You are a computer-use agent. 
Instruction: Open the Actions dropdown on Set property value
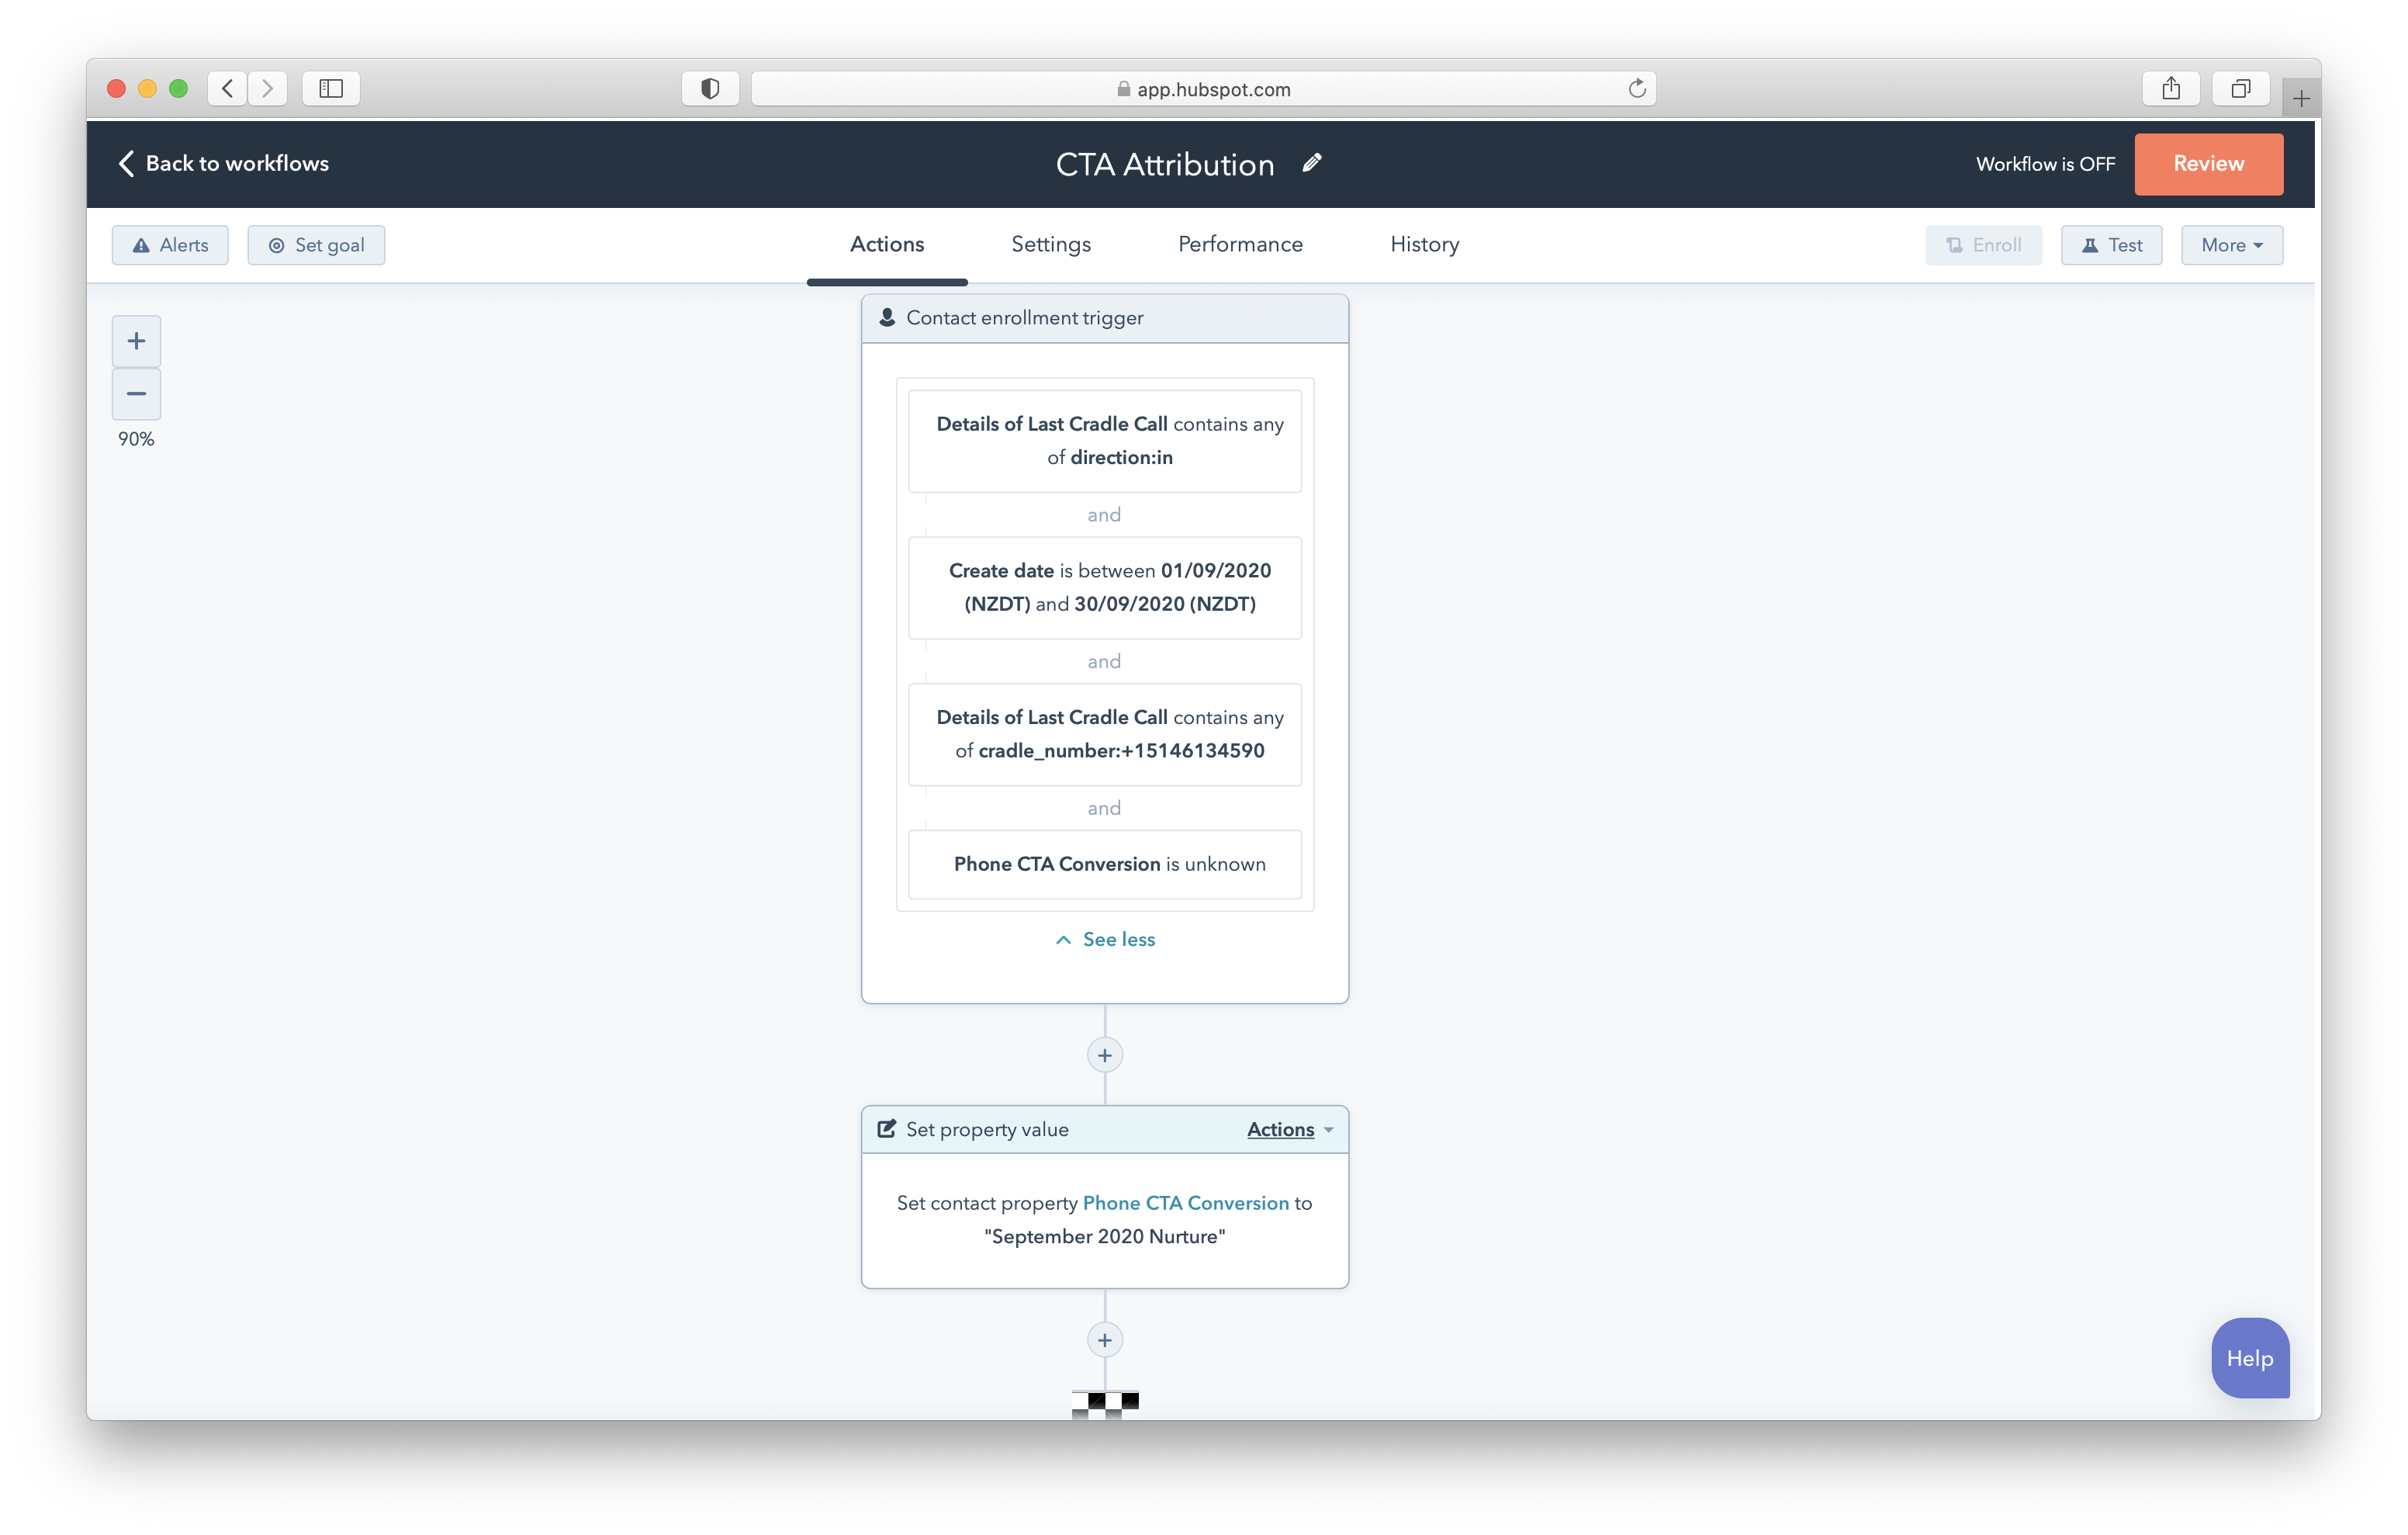pyautogui.click(x=1290, y=1128)
